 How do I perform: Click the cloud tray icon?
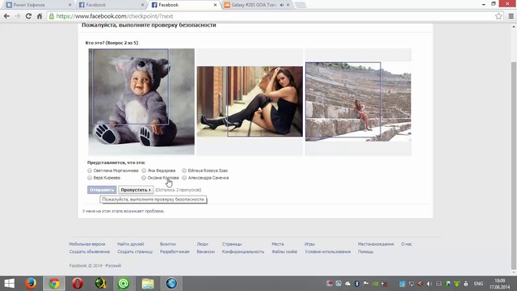348,284
